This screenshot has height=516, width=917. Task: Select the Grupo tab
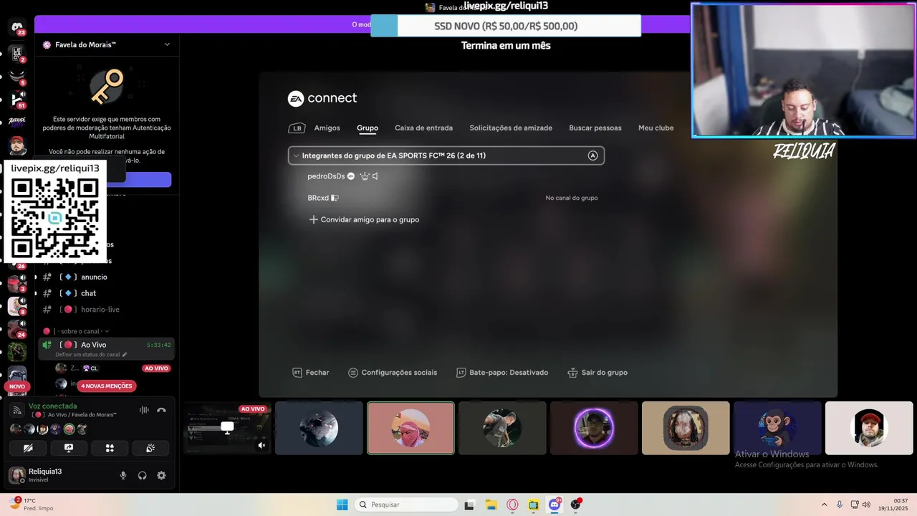(x=368, y=128)
